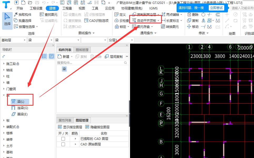This screenshot has height=158, width=254.
Task: Open 图元存盘 dropdown
Action: point(152,27)
